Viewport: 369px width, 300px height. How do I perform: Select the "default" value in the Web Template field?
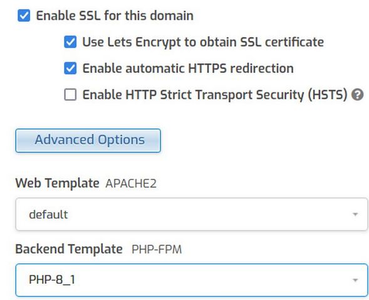coord(48,215)
